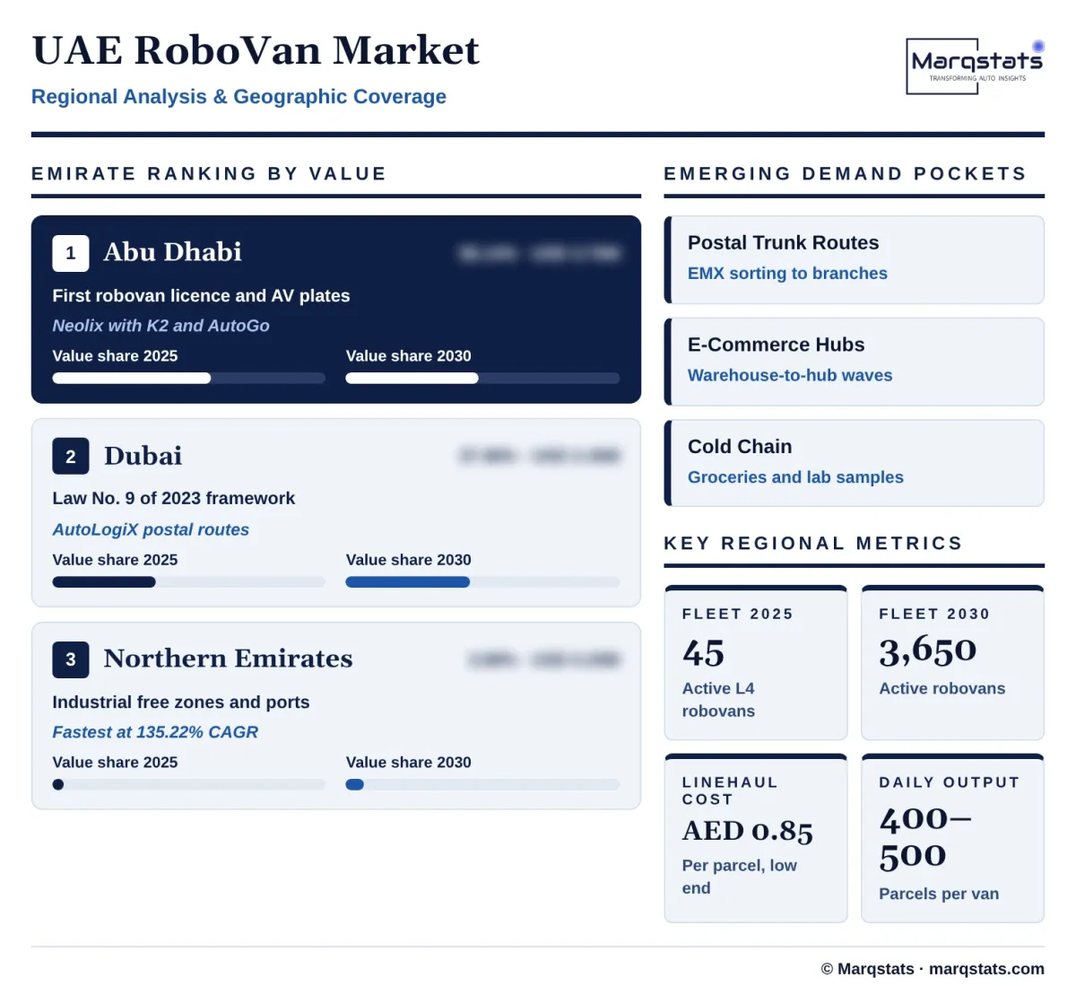Click text Per parcel, low end
Image resolution: width=1076 pixels, height=1004 pixels.
click(739, 877)
